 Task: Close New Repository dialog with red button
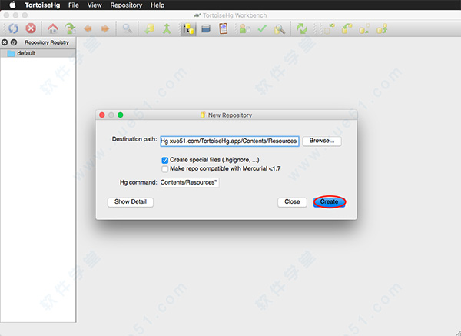pos(102,115)
